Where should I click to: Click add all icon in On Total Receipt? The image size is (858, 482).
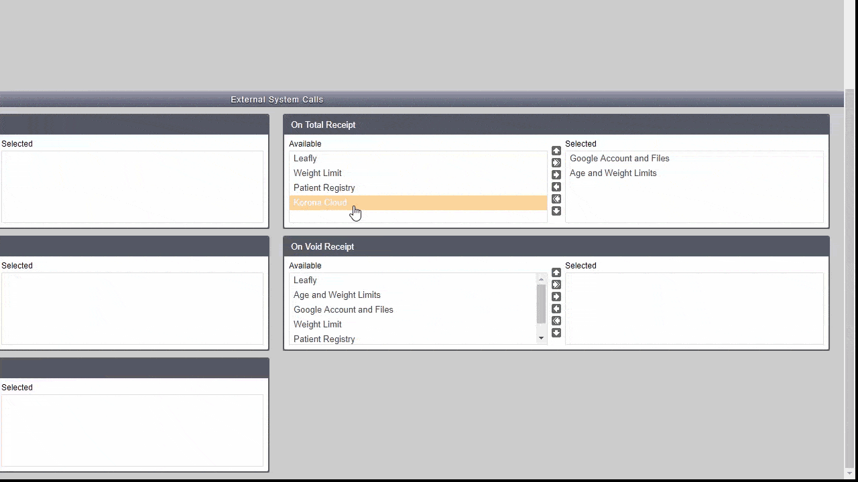pyautogui.click(x=556, y=163)
